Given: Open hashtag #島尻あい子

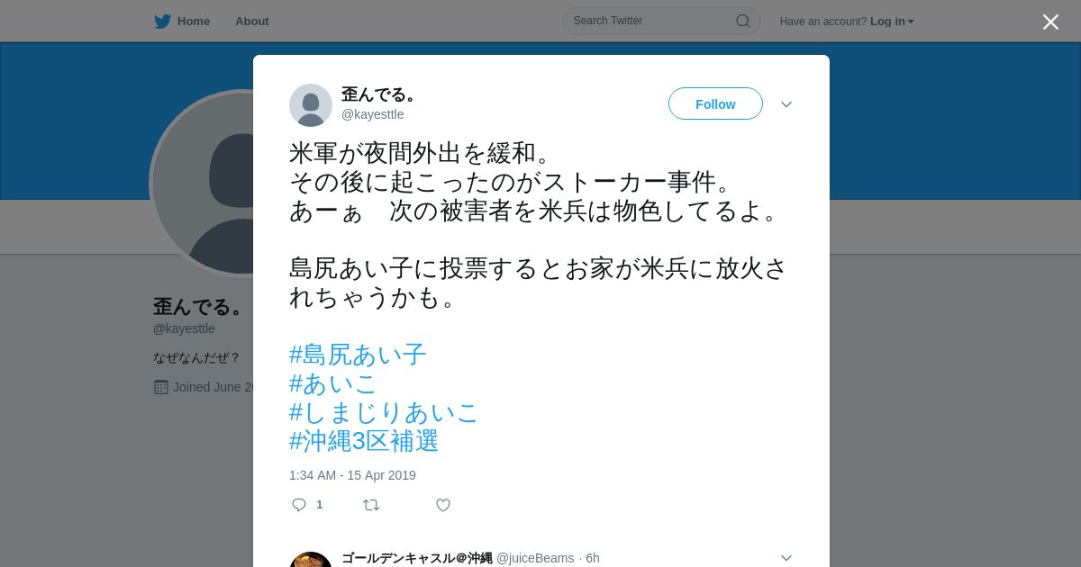Looking at the screenshot, I should 358,355.
